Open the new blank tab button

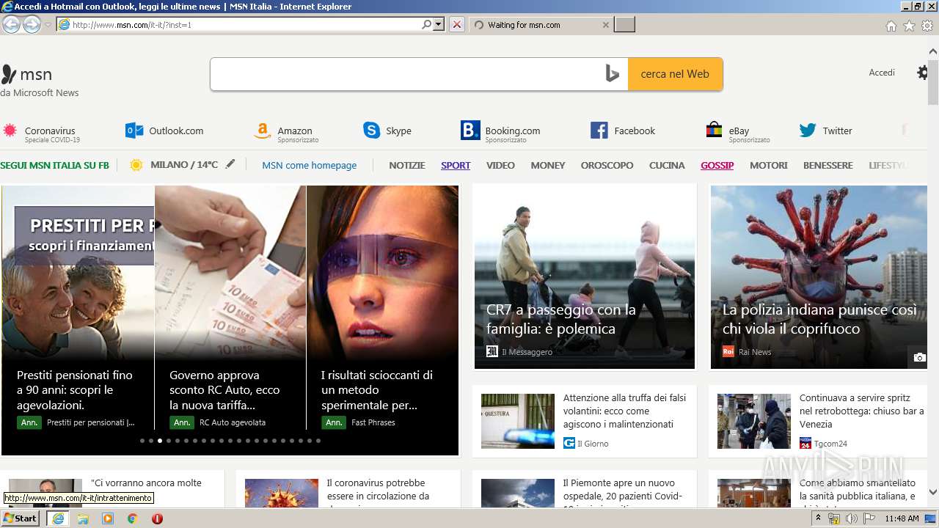(x=624, y=25)
